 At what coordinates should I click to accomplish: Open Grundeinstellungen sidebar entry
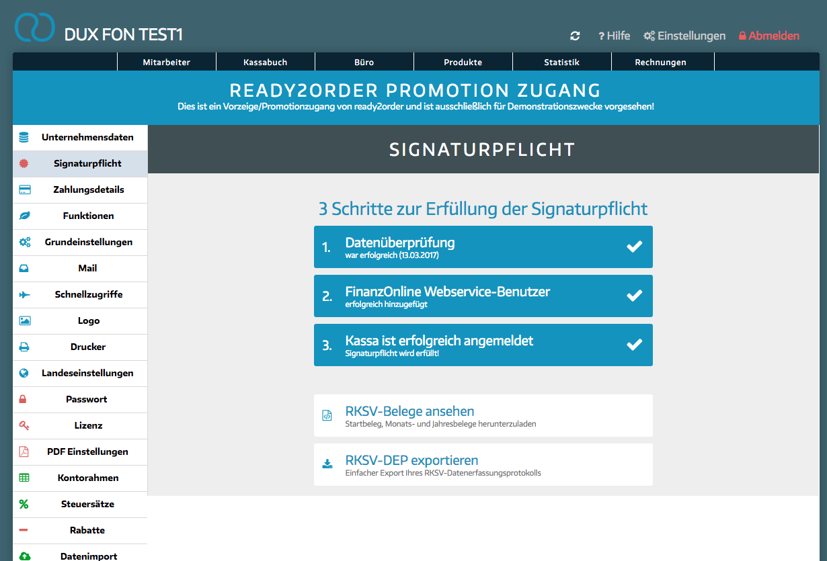[x=80, y=242]
